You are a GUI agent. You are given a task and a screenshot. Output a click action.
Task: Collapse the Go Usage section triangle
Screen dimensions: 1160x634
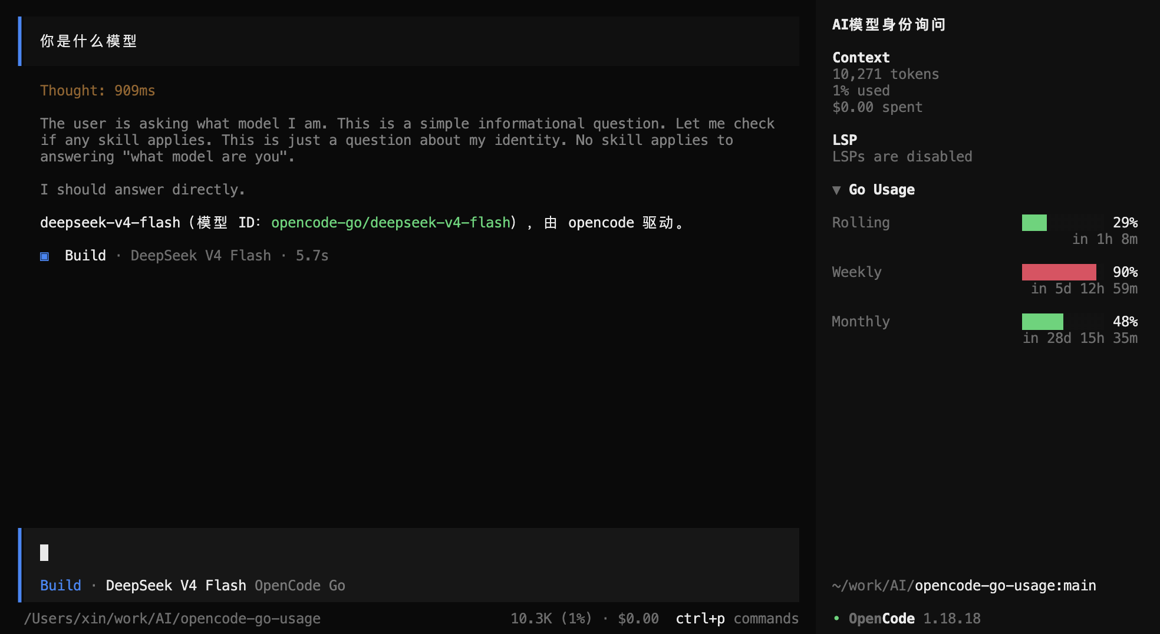point(836,190)
